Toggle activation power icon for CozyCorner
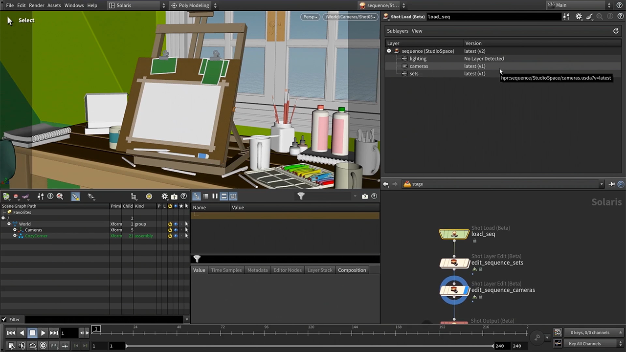The height and width of the screenshot is (352, 626). [x=170, y=236]
